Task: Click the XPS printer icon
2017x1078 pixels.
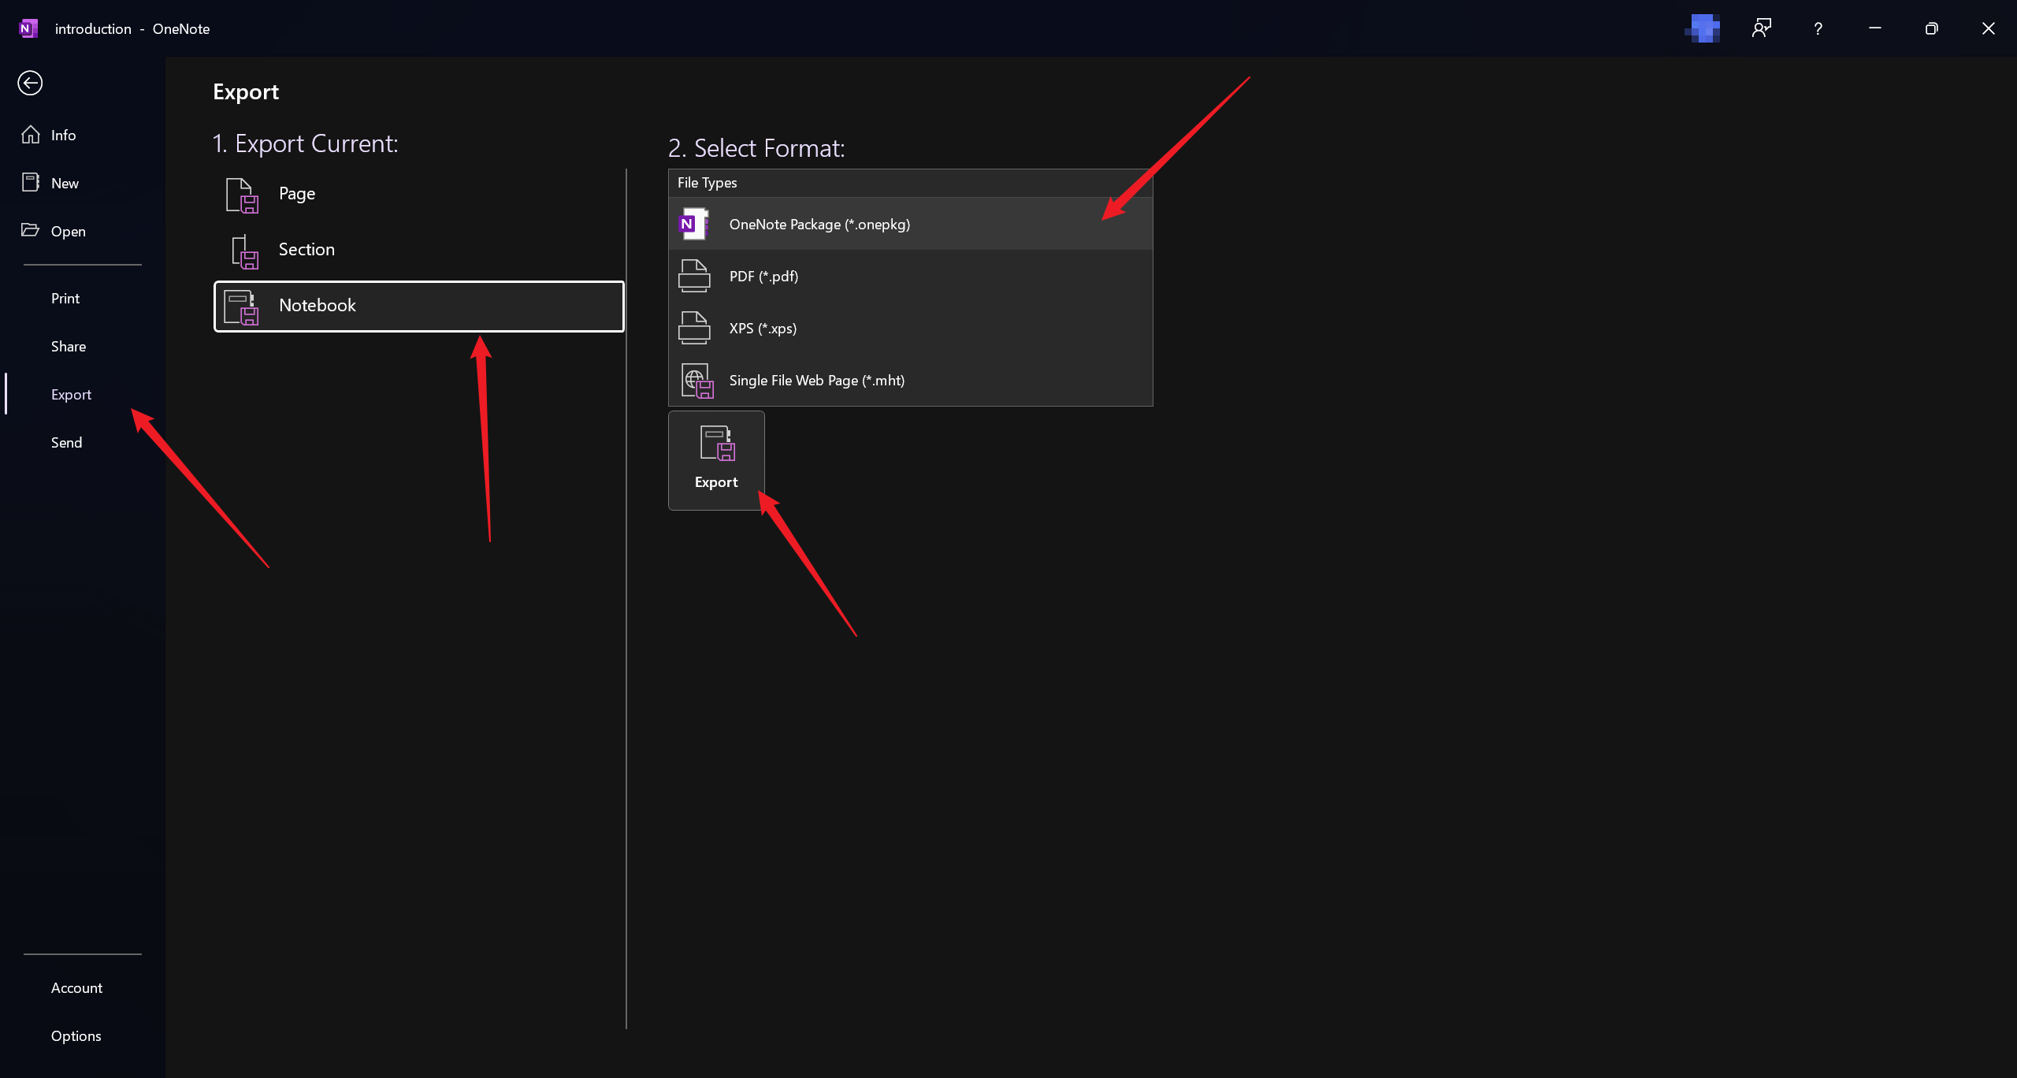Action: click(694, 328)
